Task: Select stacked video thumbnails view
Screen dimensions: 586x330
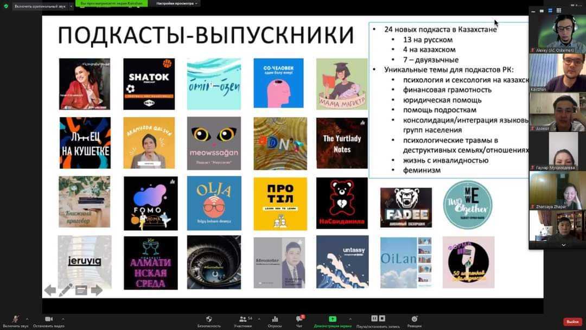Action: pyautogui.click(x=550, y=11)
